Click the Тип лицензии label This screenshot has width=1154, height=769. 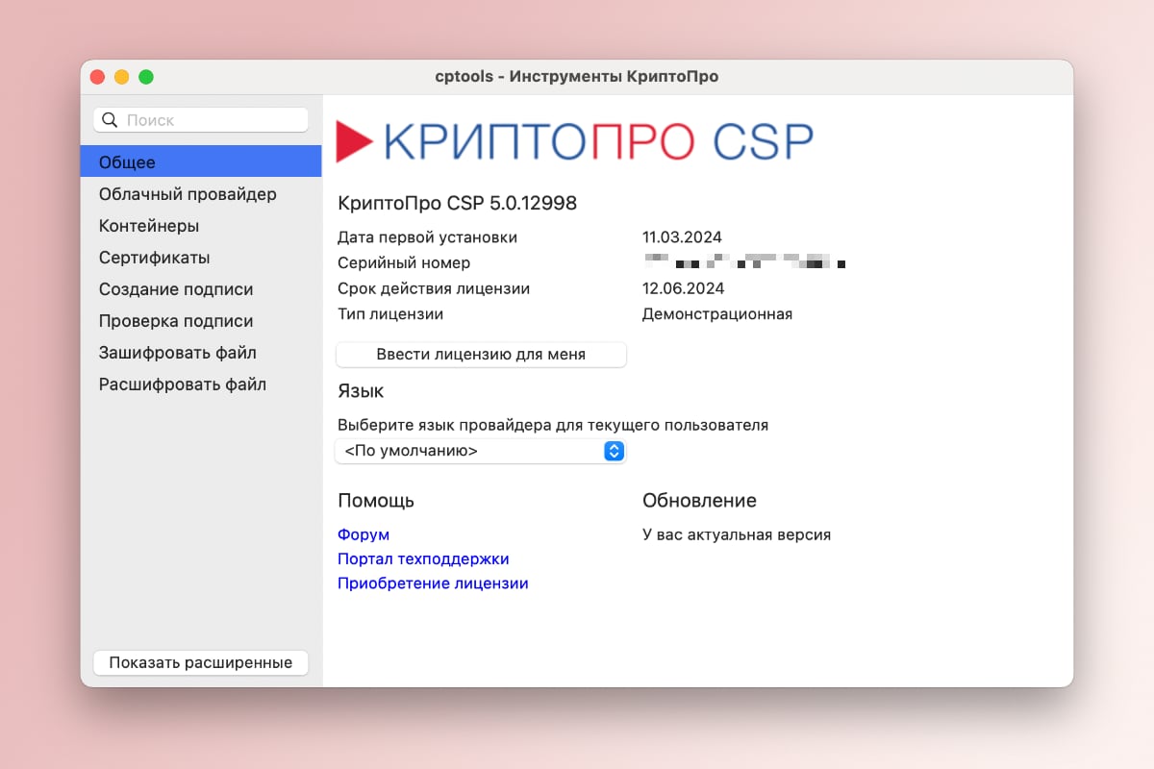(390, 314)
